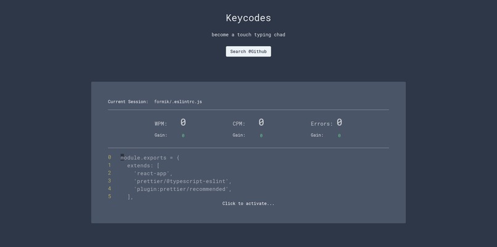The width and height of the screenshot is (497, 247).
Task: Click code line 'react-app',
Action: tap(153, 173)
